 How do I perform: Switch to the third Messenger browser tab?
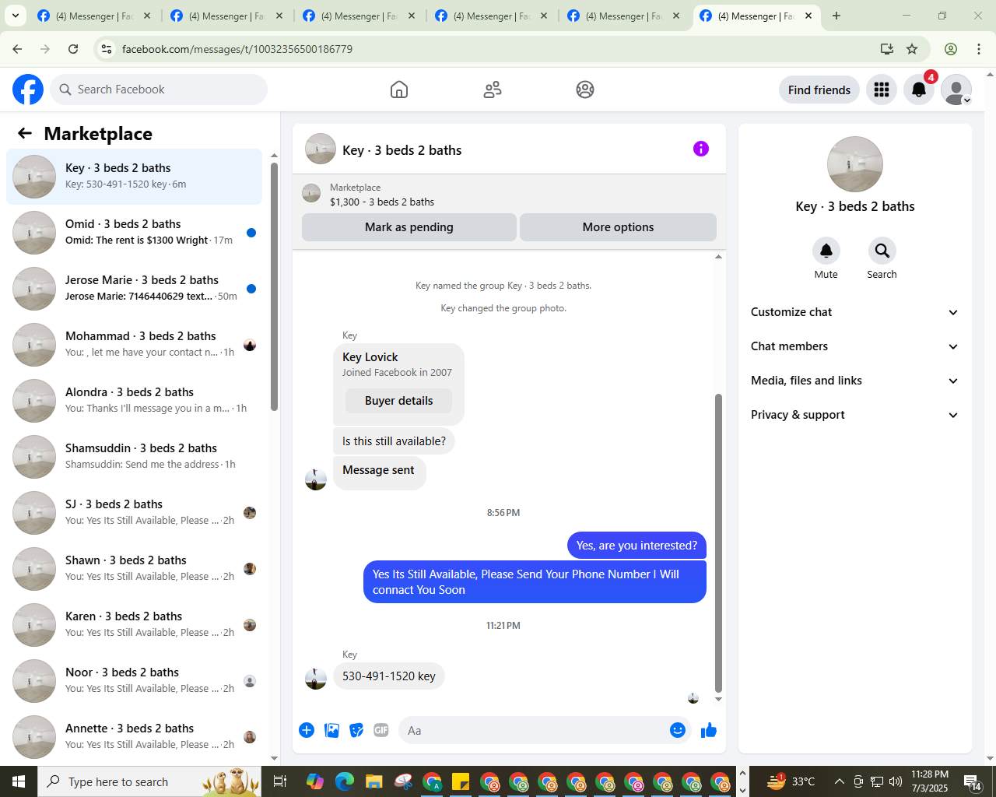(359, 16)
